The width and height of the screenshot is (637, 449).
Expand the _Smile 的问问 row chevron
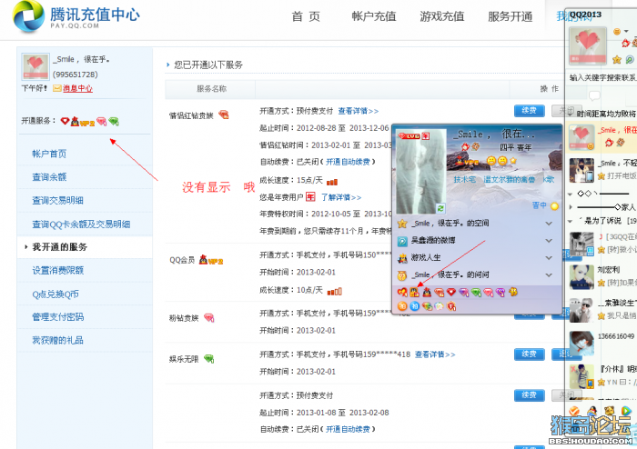click(x=549, y=275)
